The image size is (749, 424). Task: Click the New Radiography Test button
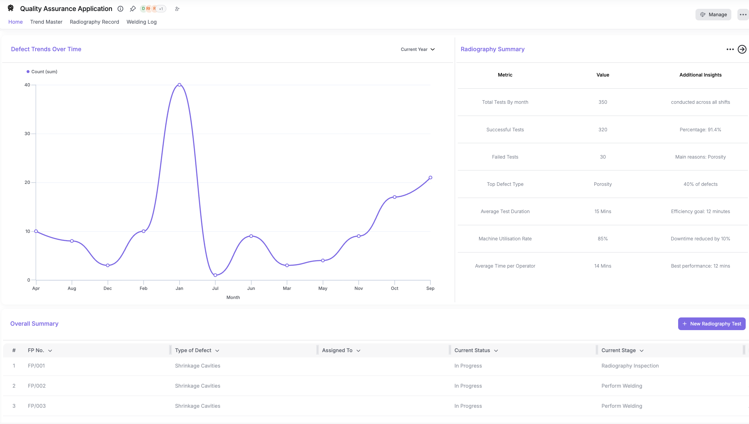pos(711,324)
